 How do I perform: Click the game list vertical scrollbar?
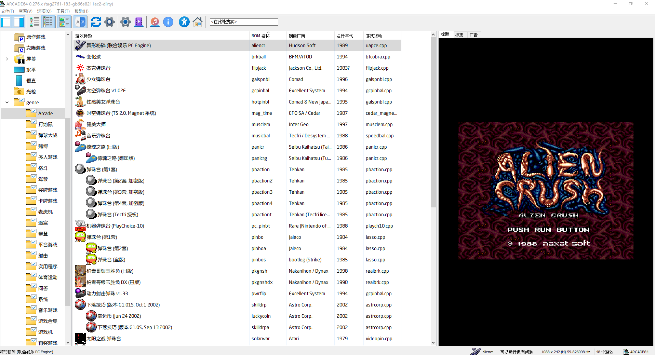point(433,122)
